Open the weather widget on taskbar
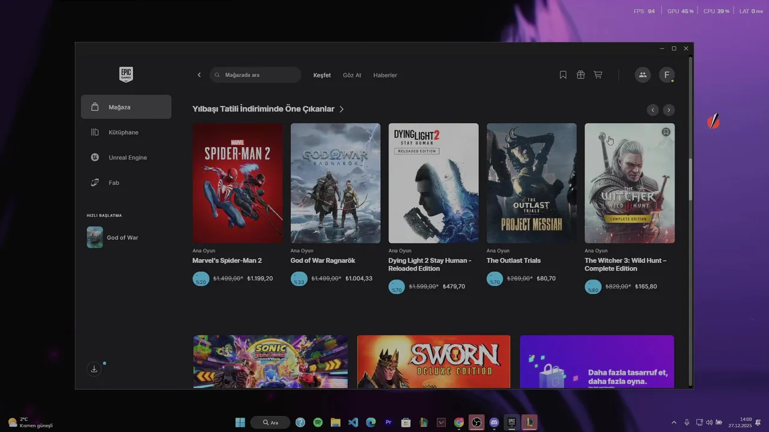Image resolution: width=769 pixels, height=432 pixels. pos(30,422)
